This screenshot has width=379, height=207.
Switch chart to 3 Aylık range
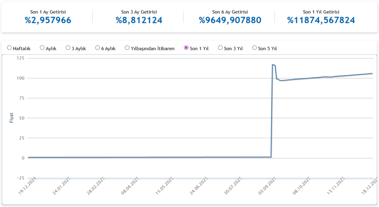[68, 48]
